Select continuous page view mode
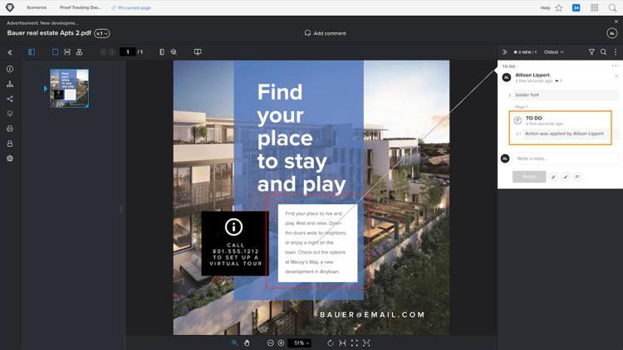The image size is (623, 350). [67, 52]
